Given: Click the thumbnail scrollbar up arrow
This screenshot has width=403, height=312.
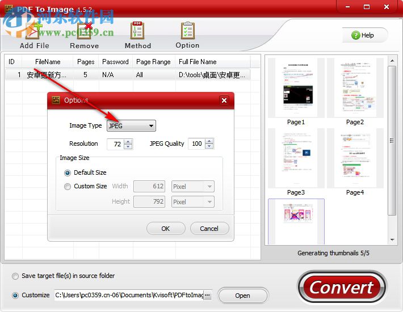Looking at the screenshot, I should [392, 61].
